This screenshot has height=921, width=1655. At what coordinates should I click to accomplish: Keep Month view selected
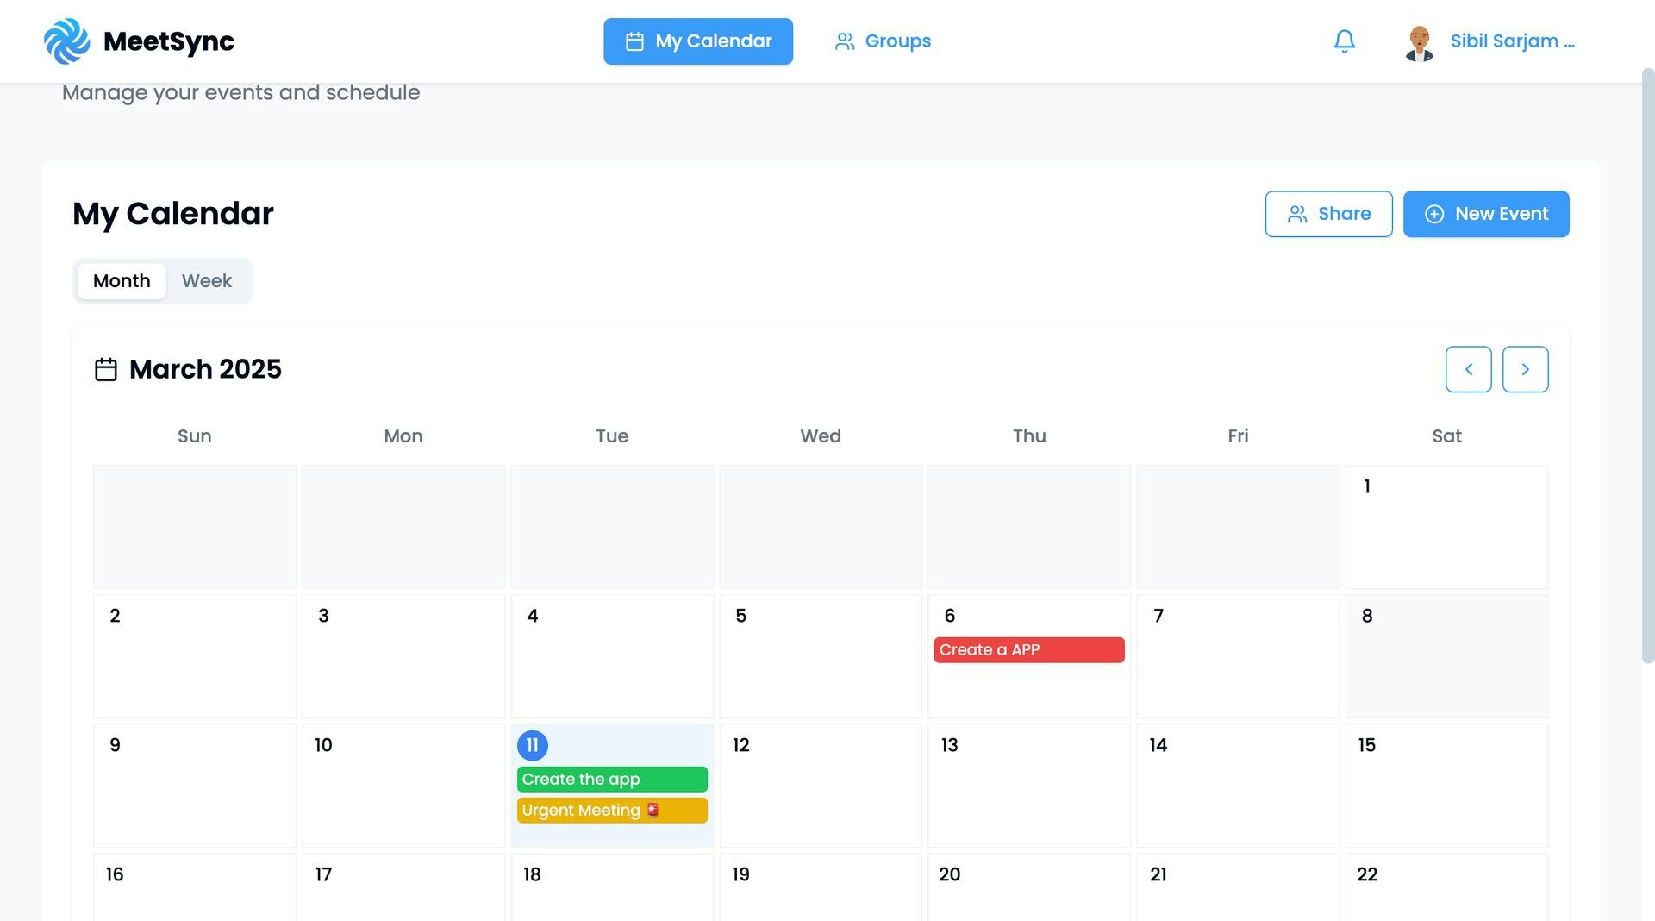[121, 280]
